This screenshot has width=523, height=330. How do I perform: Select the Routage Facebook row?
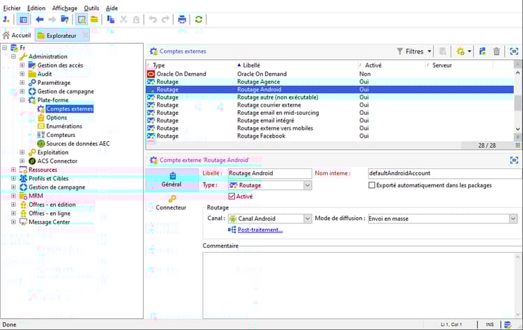330,136
